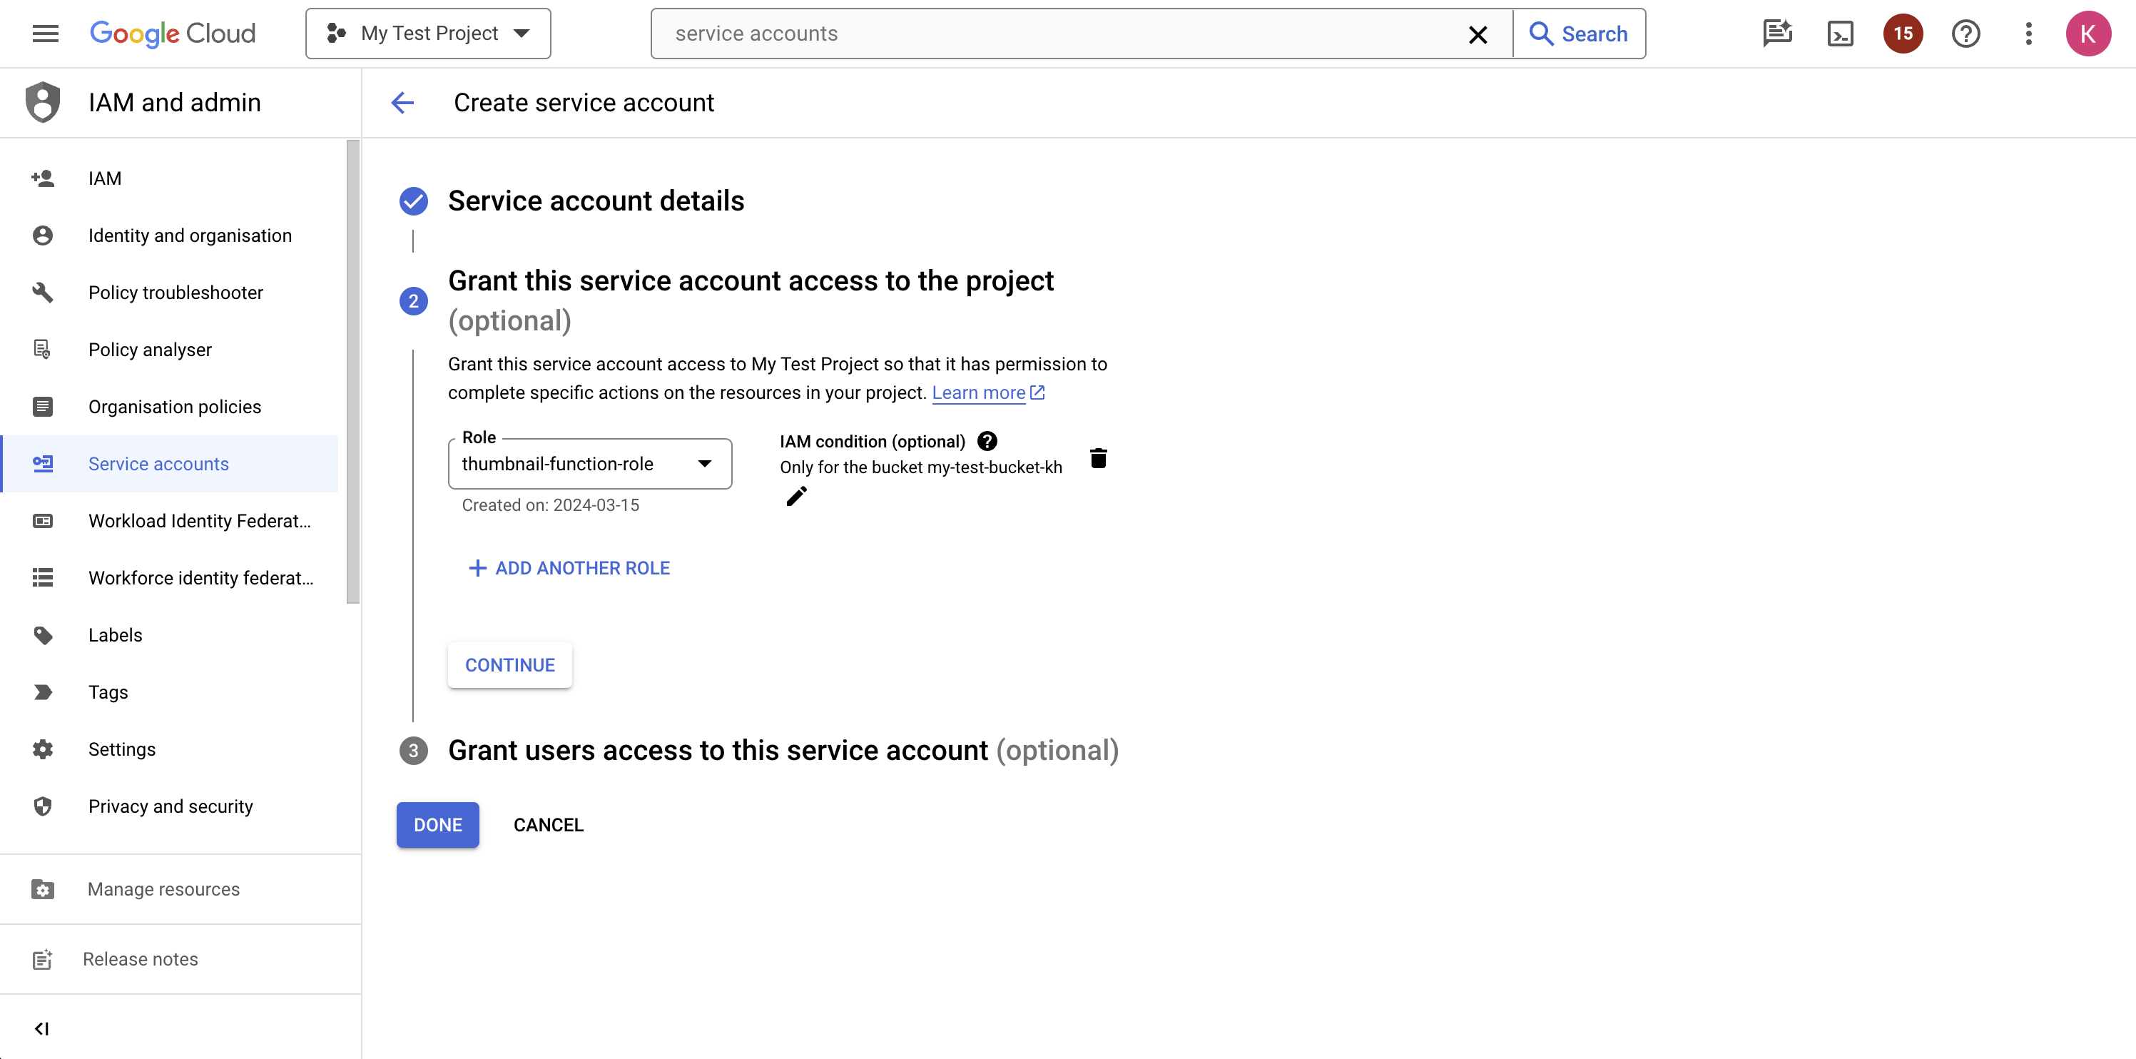
Task: Collapse the left navigation panel
Action: click(x=41, y=1028)
